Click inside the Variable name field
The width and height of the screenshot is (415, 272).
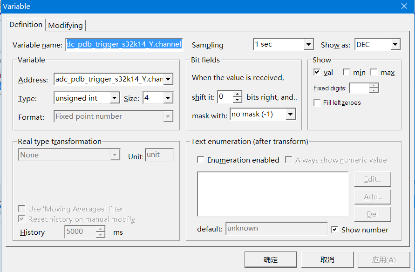124,45
